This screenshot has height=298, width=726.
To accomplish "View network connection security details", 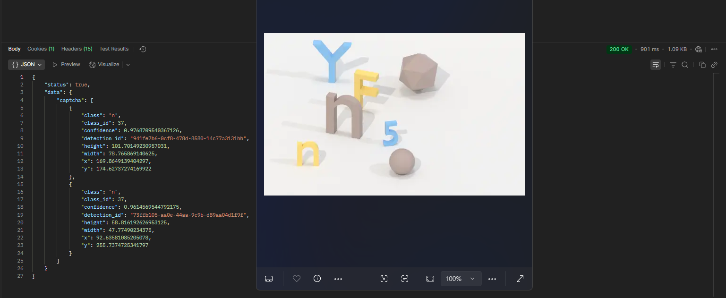I will point(699,49).
